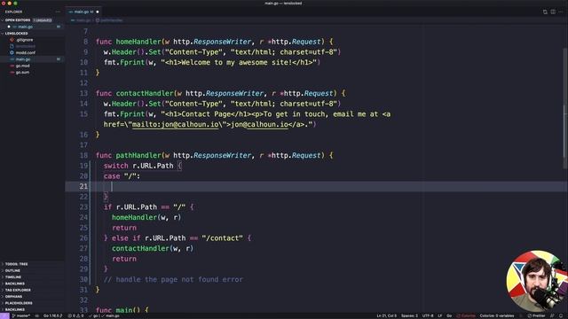This screenshot has height=319, width=568.
Task: Open the Explorer panel more actions ellipsis
Action: pyautogui.click(x=58, y=12)
